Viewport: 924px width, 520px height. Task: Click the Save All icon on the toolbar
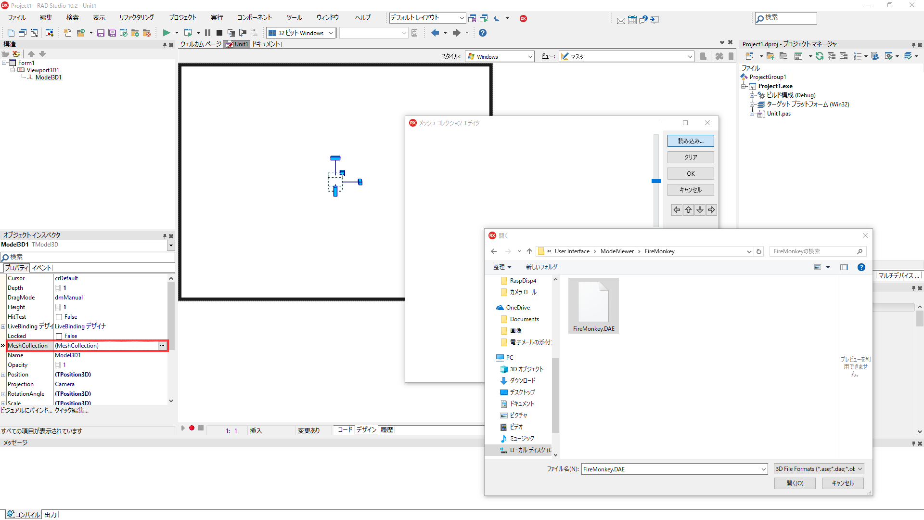pos(112,33)
